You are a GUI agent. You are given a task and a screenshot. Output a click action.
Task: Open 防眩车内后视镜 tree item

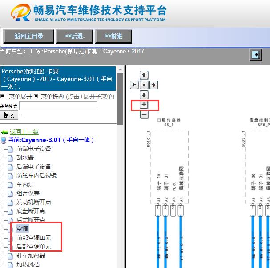[x=36, y=175]
